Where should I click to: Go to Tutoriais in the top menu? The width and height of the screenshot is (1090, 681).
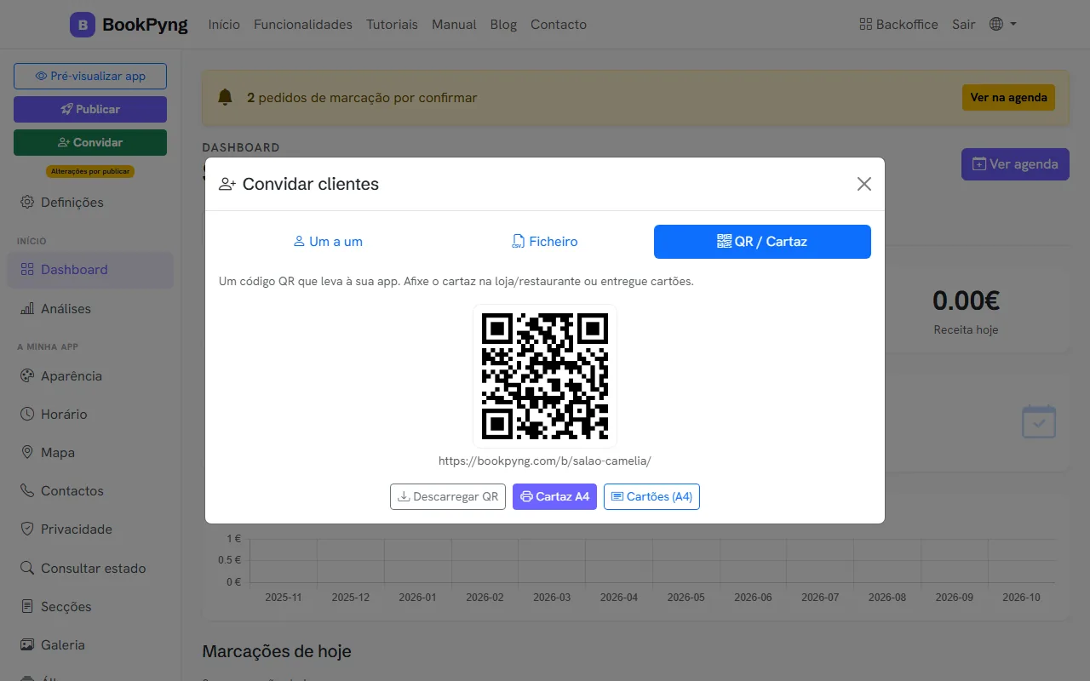click(x=392, y=24)
